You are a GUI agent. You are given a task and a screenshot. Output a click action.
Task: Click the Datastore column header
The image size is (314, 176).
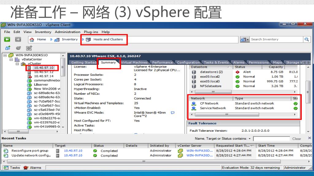click(211, 67)
